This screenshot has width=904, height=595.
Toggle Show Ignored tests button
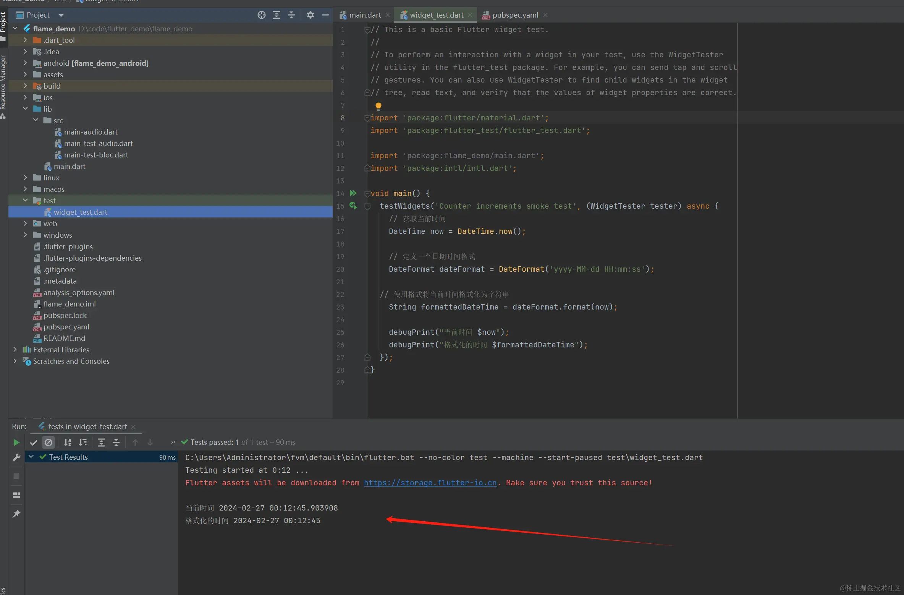pyautogui.click(x=49, y=442)
